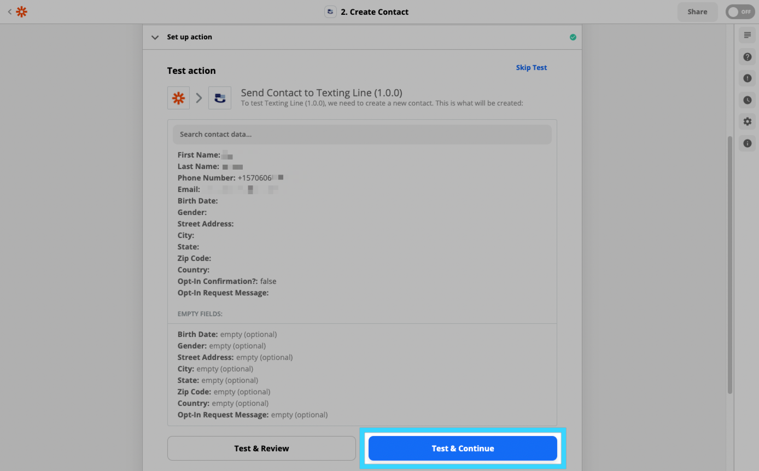
Task: Open the info icon in right sidebar
Action: 748,143
